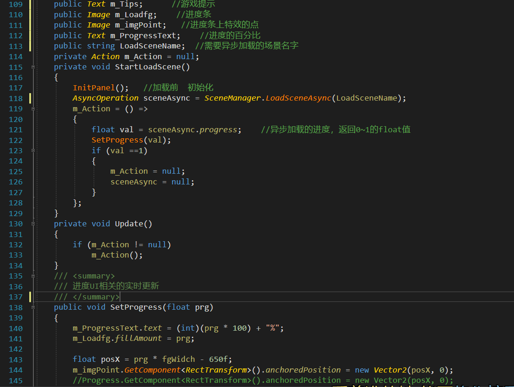Click the m_Action() invocation on line 133
514x387 pixels.
(x=117, y=255)
